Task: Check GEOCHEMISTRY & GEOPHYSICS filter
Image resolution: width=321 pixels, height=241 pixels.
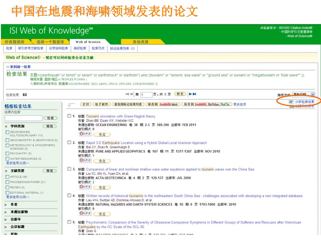Action: coord(8,140)
